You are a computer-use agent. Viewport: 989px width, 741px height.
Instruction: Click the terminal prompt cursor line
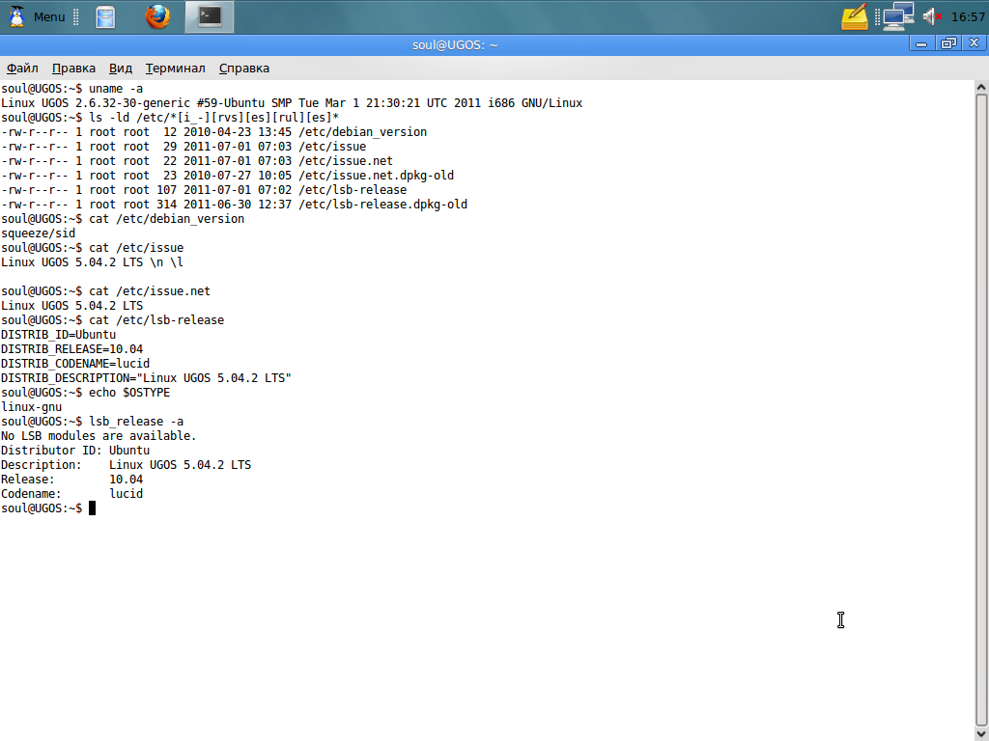[x=48, y=509]
